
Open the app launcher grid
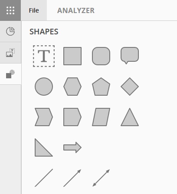pyautogui.click(x=10, y=10)
